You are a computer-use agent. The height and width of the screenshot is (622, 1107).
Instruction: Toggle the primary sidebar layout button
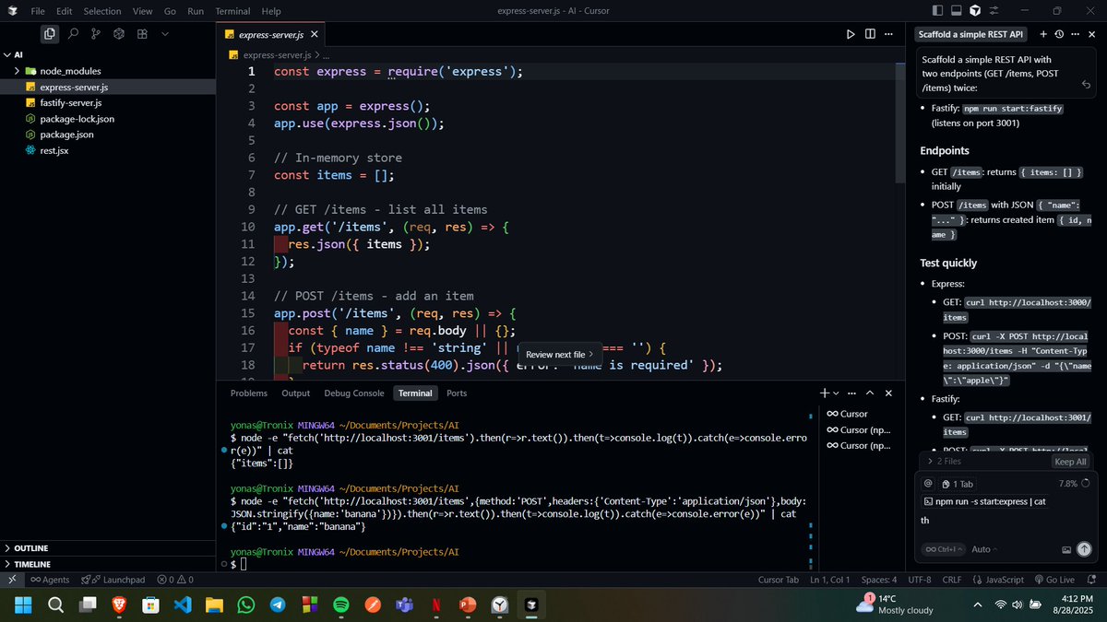click(938, 10)
